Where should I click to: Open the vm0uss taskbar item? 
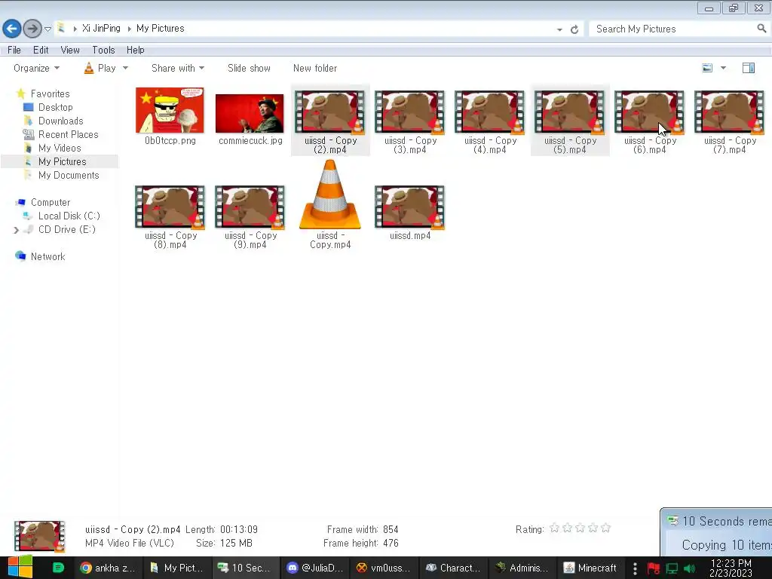point(384,568)
